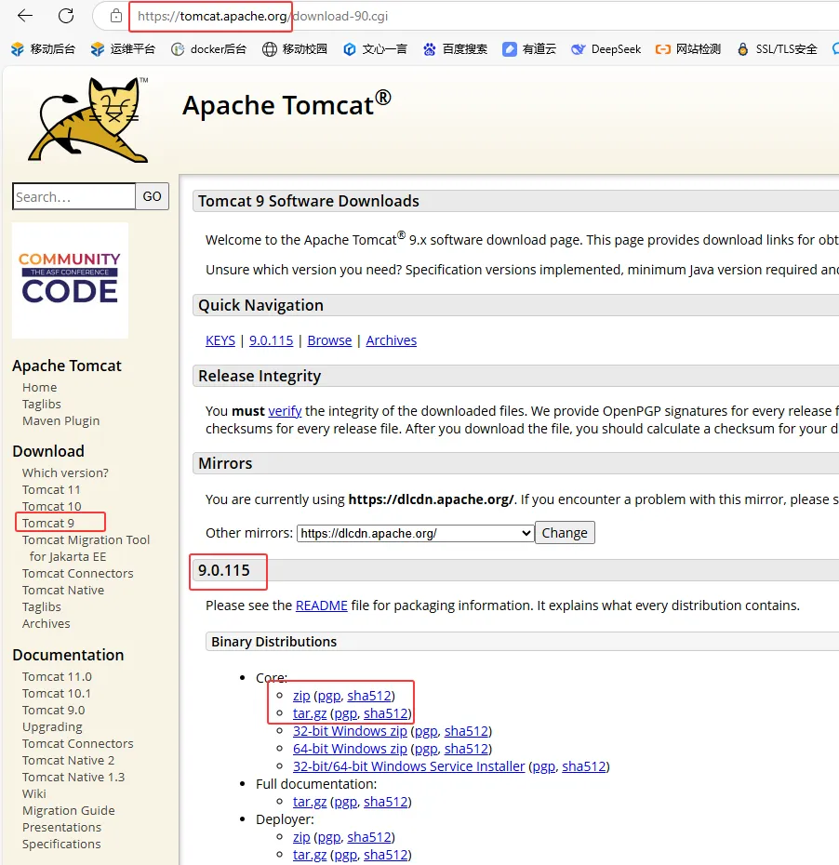Viewport: 839px width, 865px height.
Task: Open Tomcat Native 2 documentation
Action: 69,760
